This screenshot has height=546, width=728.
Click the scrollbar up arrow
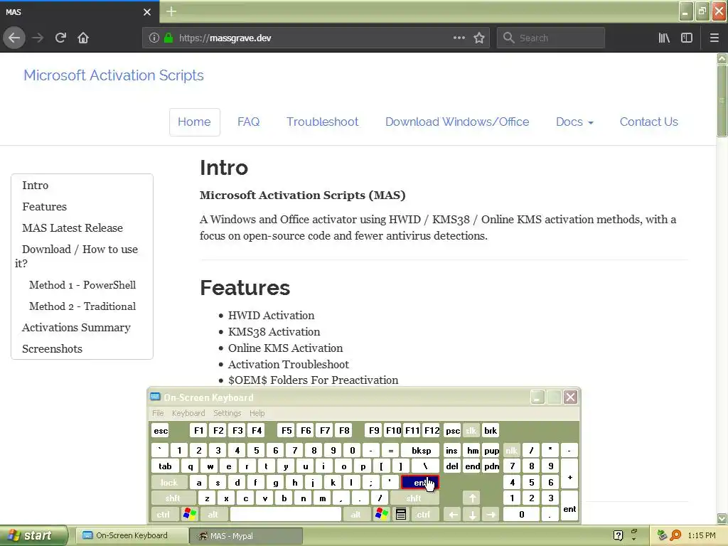(x=722, y=58)
